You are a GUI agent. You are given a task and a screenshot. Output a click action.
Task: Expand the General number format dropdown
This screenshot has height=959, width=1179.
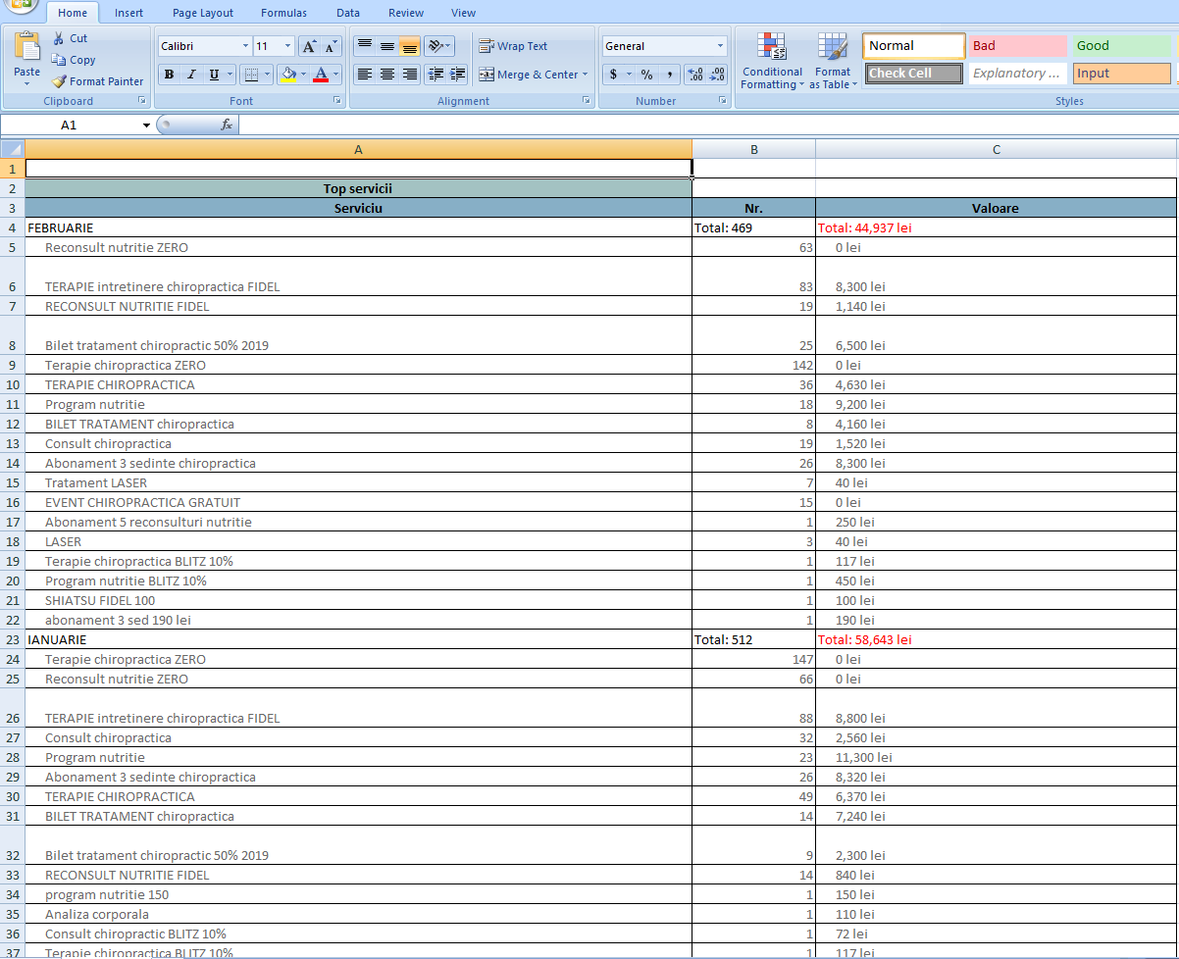coord(720,46)
